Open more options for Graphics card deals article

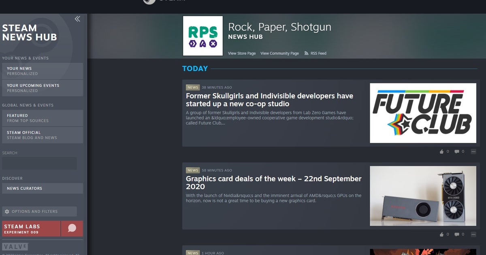473,234
